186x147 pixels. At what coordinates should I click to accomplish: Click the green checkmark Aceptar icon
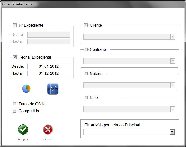click(23, 130)
